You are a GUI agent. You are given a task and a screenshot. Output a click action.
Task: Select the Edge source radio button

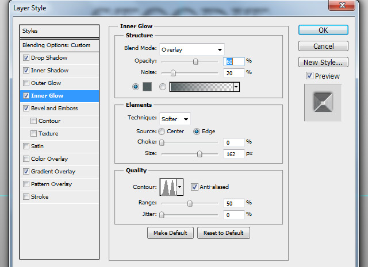[x=197, y=131]
